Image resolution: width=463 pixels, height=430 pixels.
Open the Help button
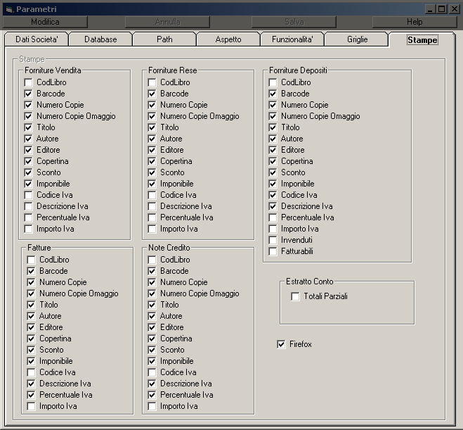[x=415, y=22]
